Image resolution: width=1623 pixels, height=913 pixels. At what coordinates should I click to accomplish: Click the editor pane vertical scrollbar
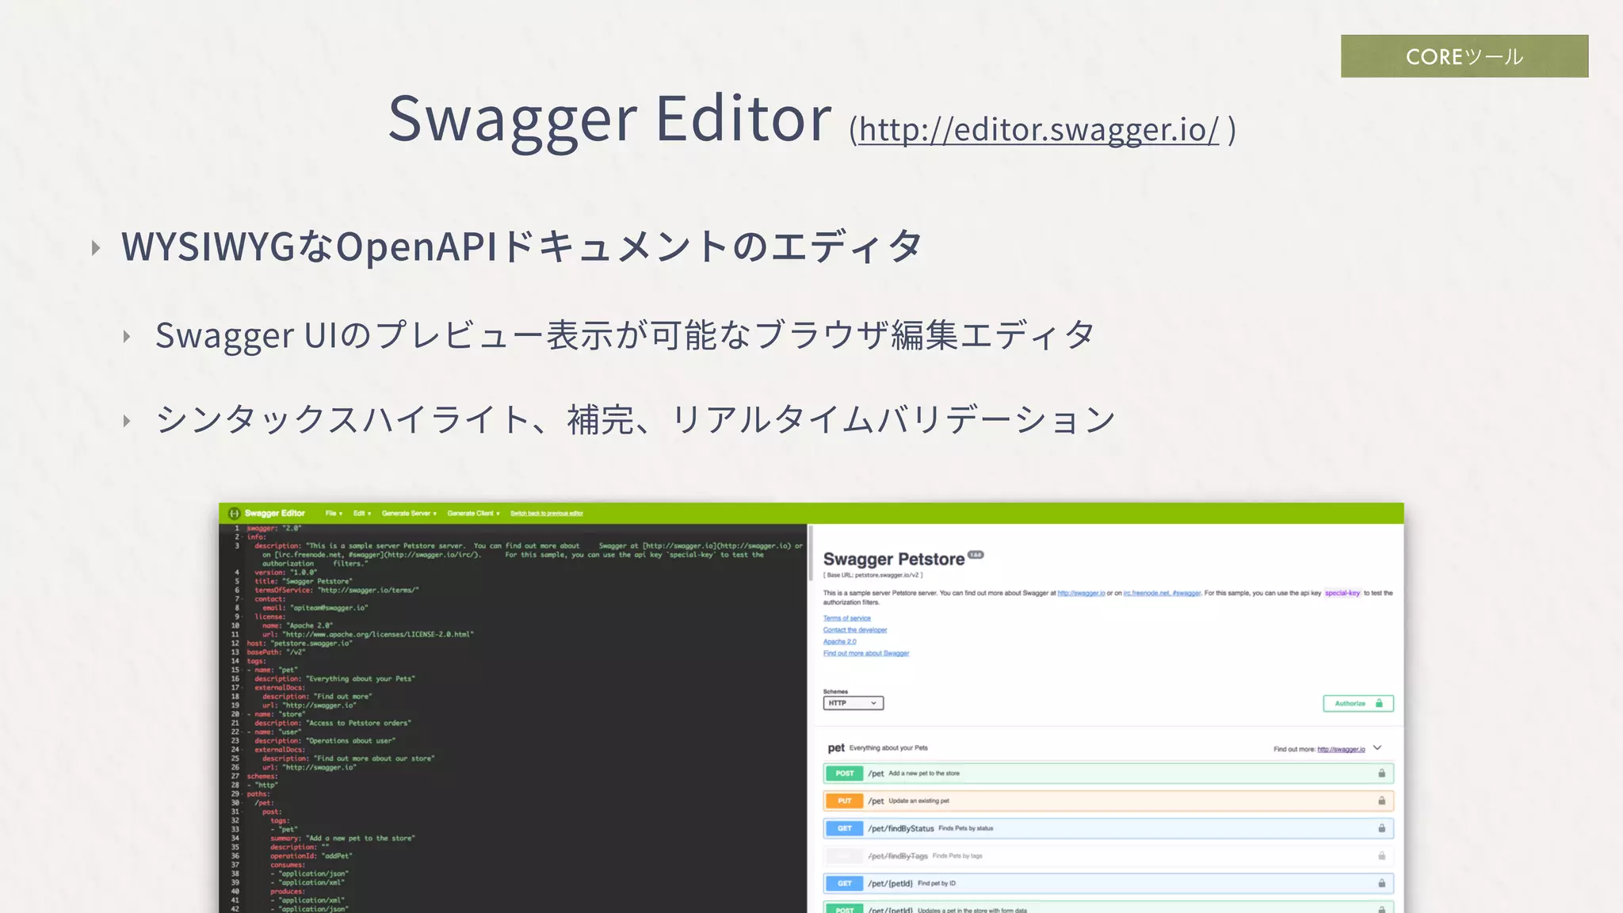[810, 553]
